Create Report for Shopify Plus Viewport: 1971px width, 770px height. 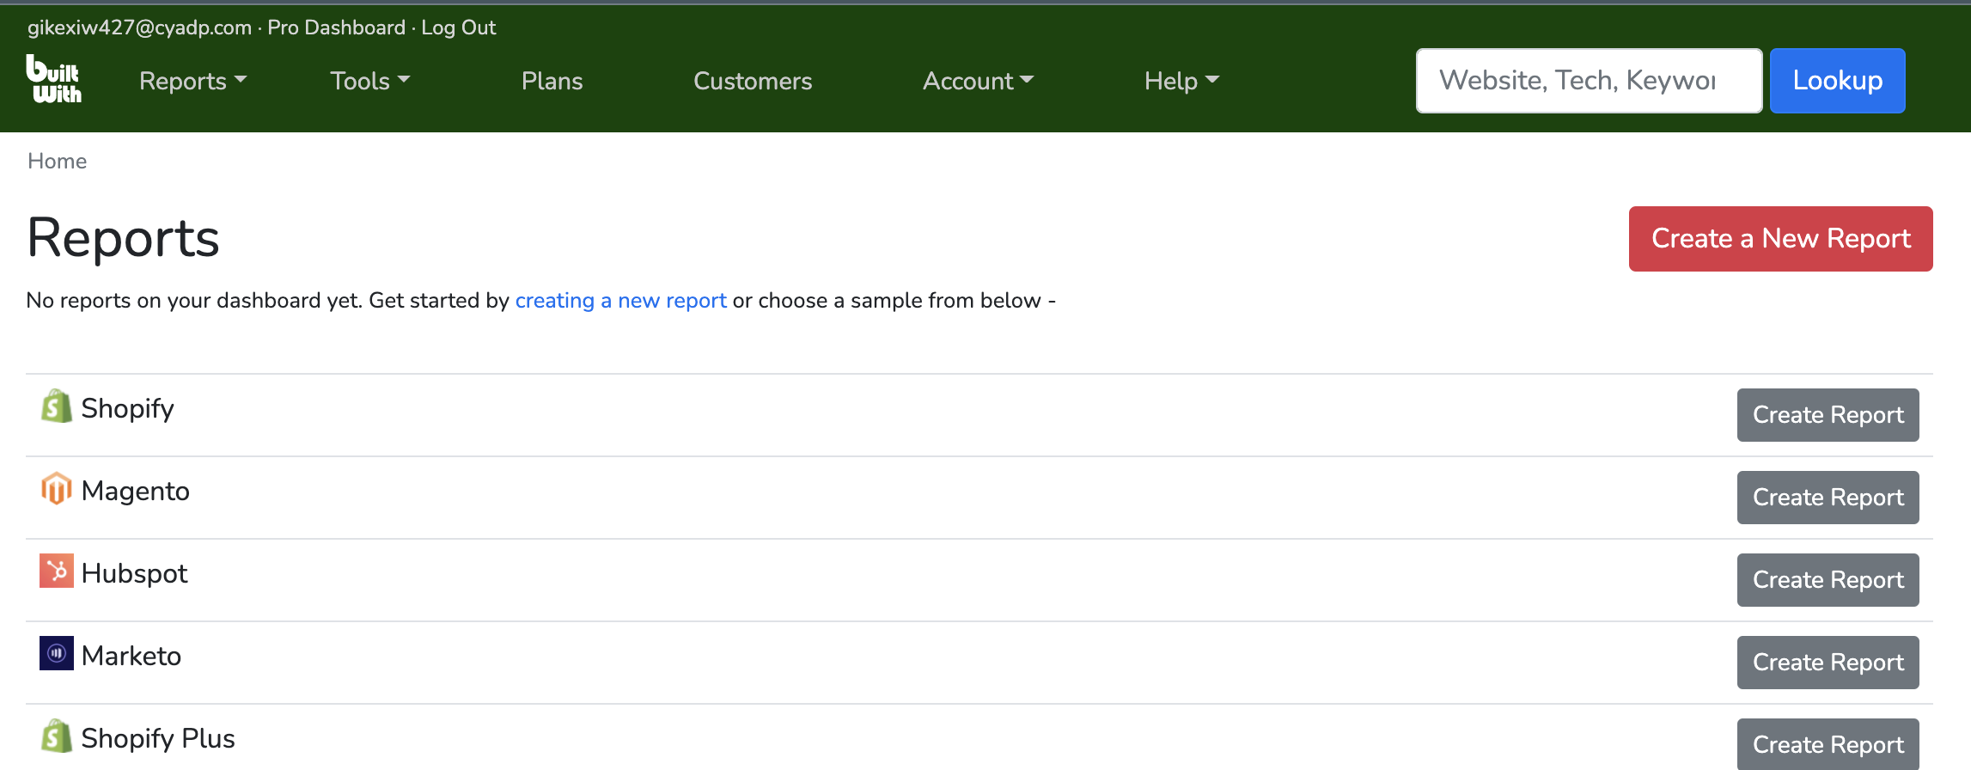pyautogui.click(x=1828, y=744)
